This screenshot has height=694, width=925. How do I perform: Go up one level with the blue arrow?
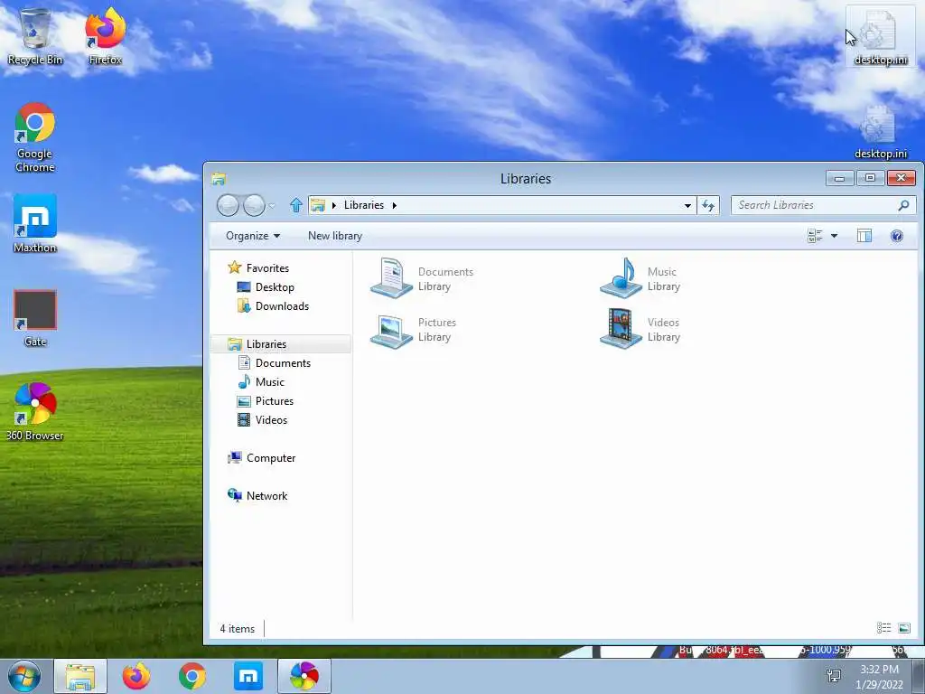click(296, 205)
